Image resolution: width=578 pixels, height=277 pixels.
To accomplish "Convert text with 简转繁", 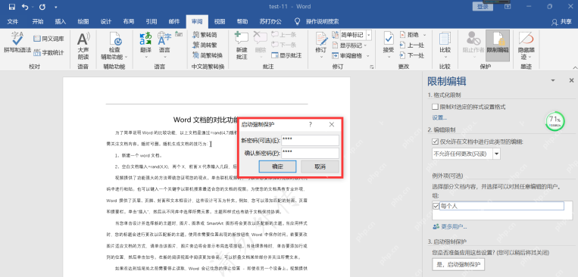I will 205,45.
